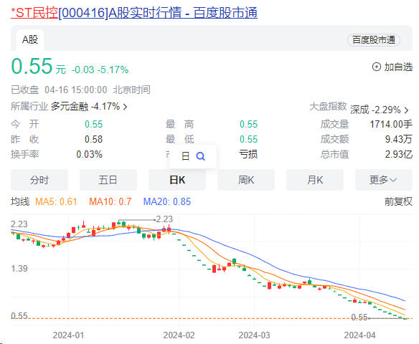Click the MA20: 0.85 indicator label
This screenshot has width=419, height=344.
(x=167, y=201)
